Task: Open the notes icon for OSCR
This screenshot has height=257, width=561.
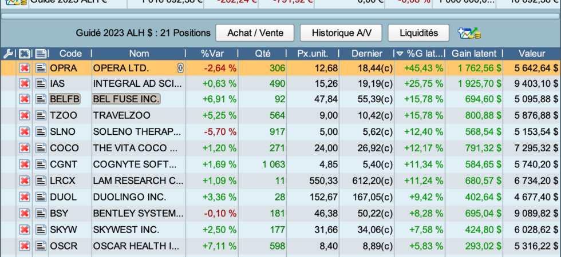Action: click(x=41, y=246)
